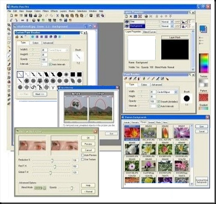This screenshot has width=216, height=204.
Task: Select the Animals tab in Remove Backgrounds dialog
Action: coord(127,122)
